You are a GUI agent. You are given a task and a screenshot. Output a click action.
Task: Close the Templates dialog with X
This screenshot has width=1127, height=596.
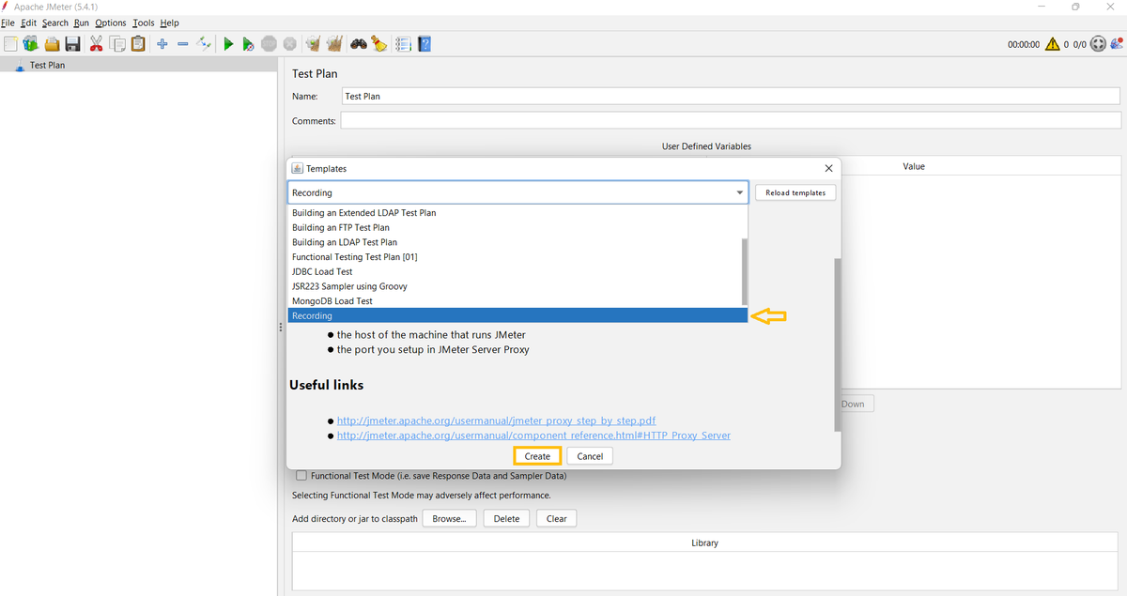pos(828,168)
